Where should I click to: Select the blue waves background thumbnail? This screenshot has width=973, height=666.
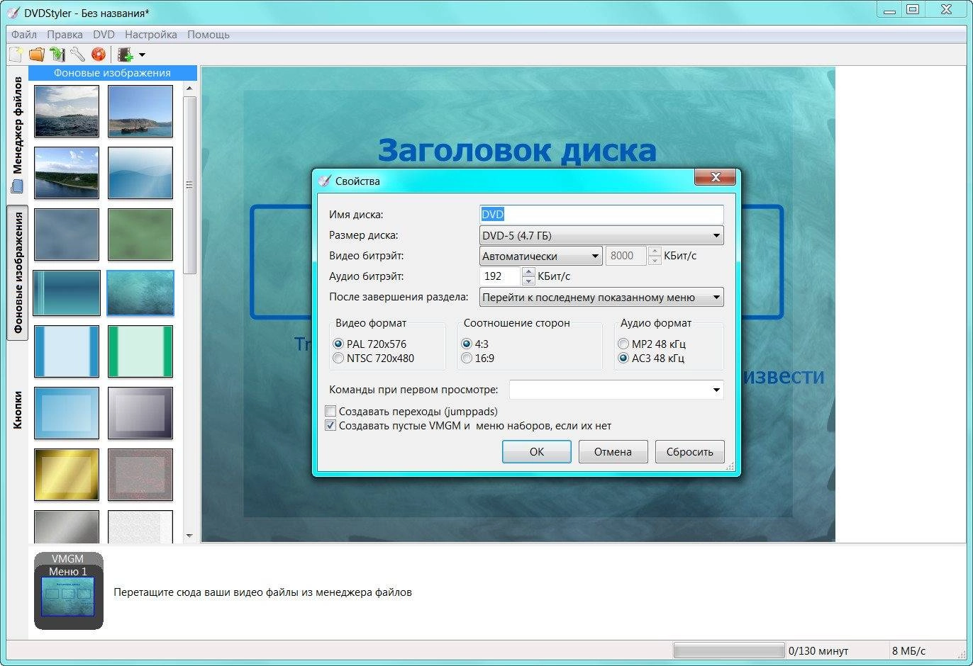[140, 173]
